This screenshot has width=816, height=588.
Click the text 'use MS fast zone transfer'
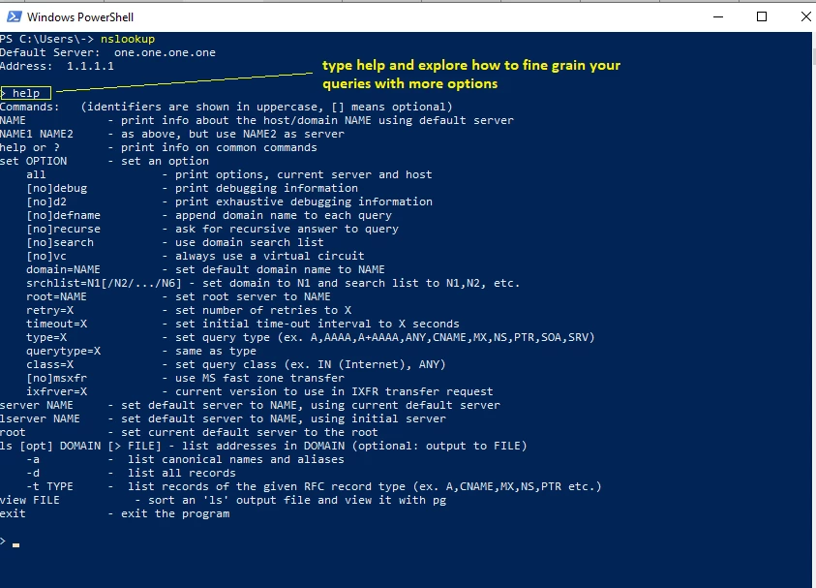point(259,378)
